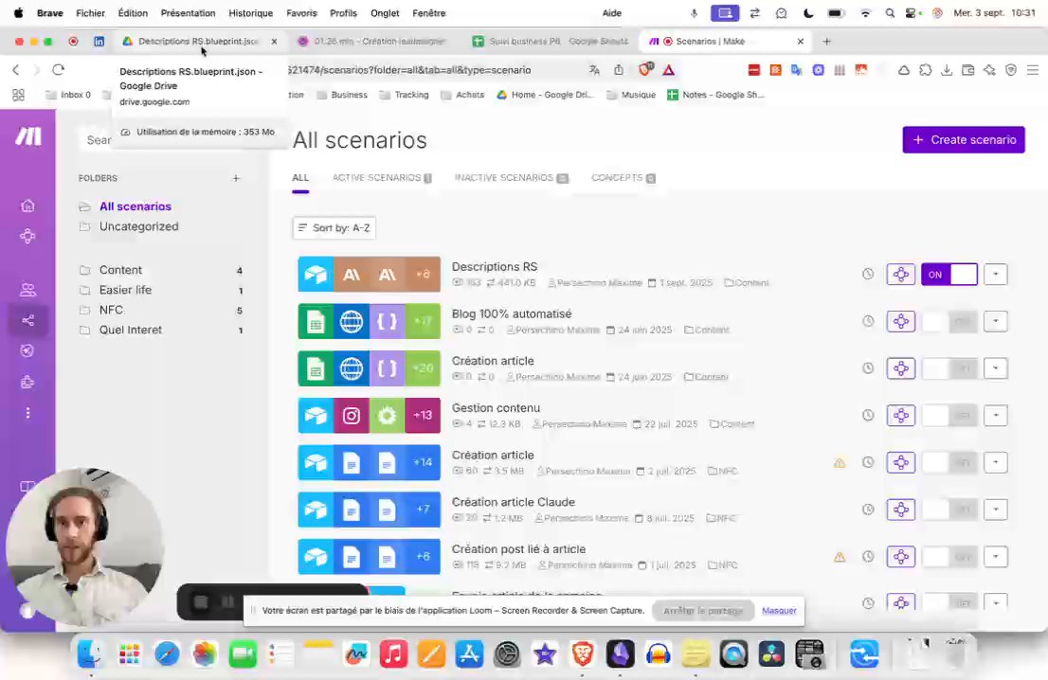Toggle Création article Claude scenario switch

[949, 510]
